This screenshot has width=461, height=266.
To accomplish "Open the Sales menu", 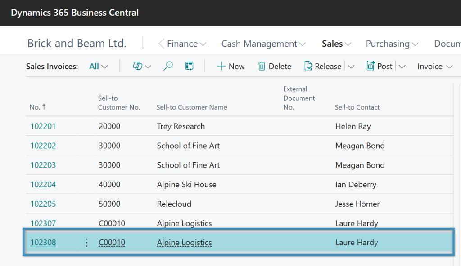I will 337,44.
